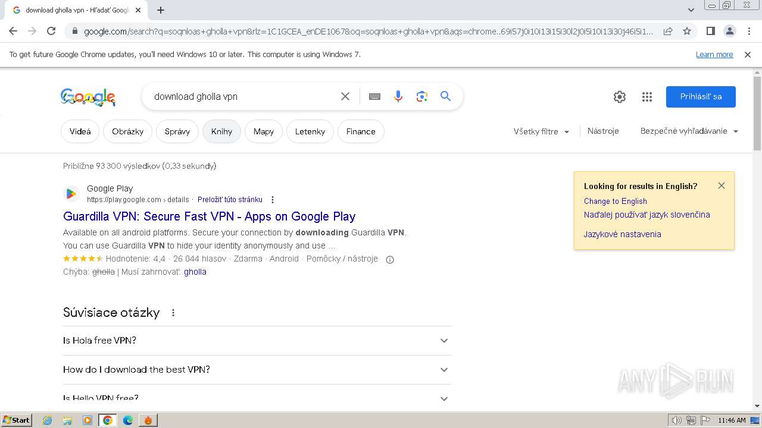The height and width of the screenshot is (428, 762).
Task: Expand "Is Hola free VPN?" question
Action: pos(257,341)
